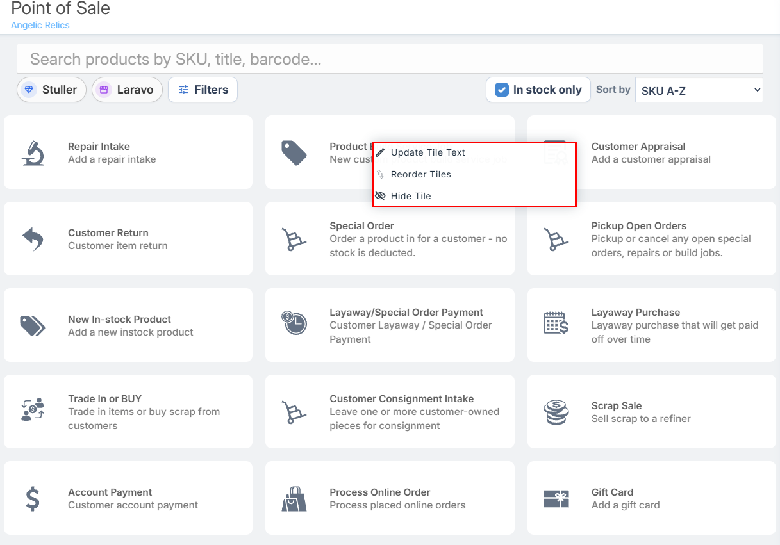
Task: Click the Pickup Open Orders tile title
Action: [x=639, y=226]
